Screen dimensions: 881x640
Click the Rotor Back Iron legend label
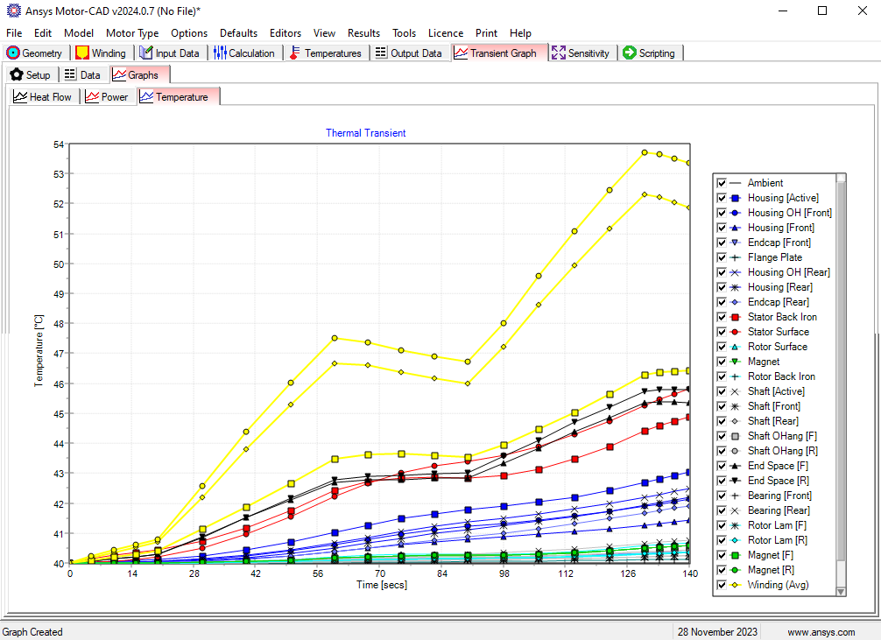(781, 376)
